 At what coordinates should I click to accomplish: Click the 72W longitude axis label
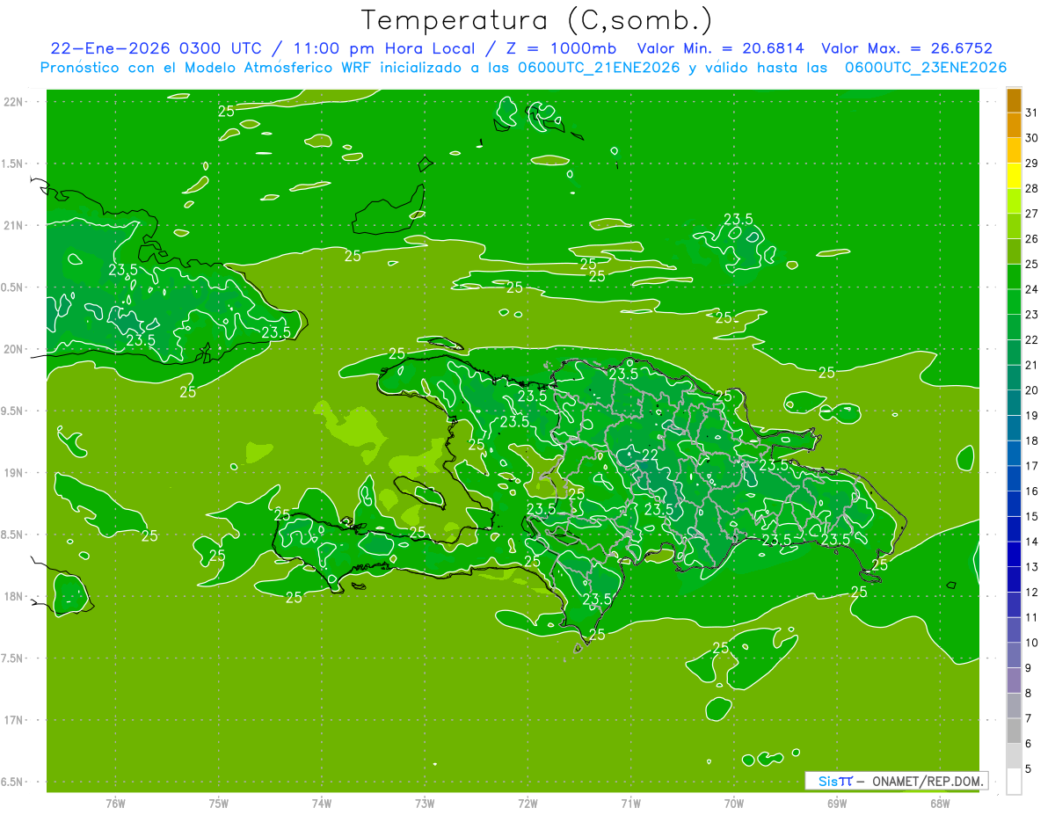pos(528,804)
